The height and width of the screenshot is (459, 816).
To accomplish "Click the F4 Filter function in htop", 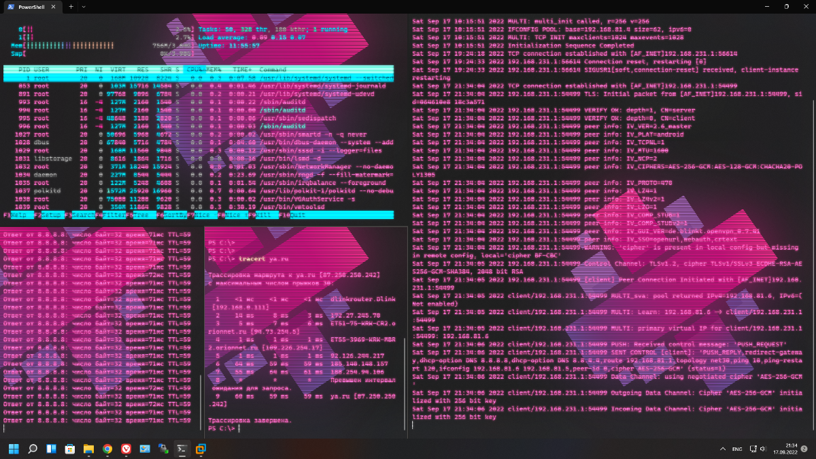I will coord(110,215).
